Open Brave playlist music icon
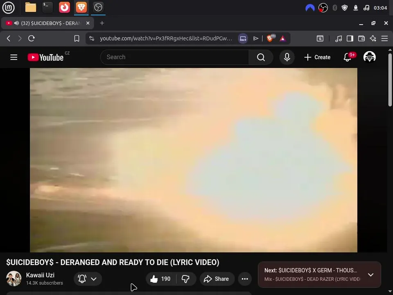Image resolution: width=393 pixels, height=295 pixels. coord(339,39)
